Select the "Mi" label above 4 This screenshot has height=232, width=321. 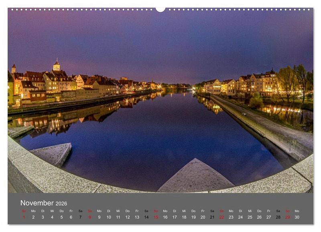(52, 211)
